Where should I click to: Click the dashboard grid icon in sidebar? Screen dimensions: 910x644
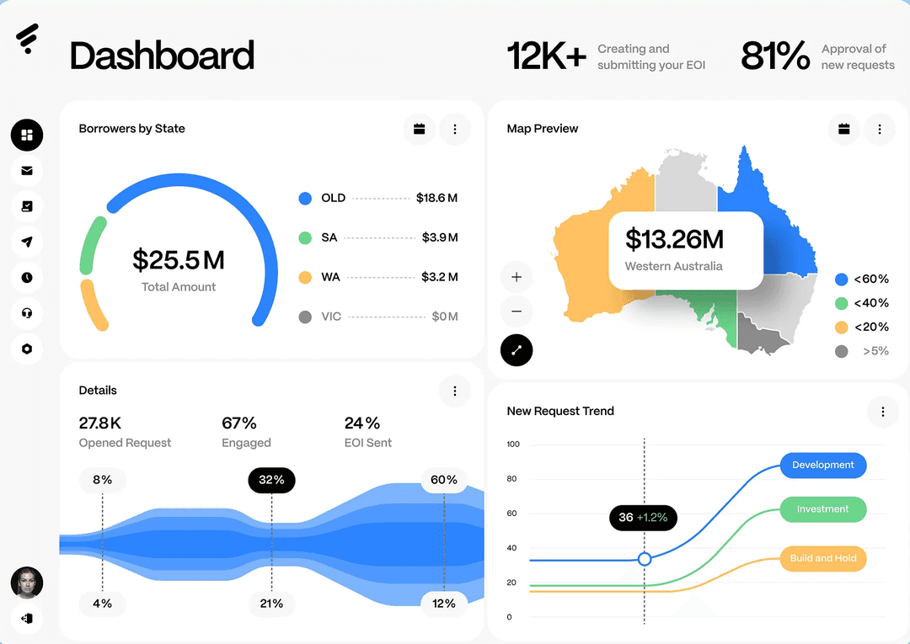(27, 135)
